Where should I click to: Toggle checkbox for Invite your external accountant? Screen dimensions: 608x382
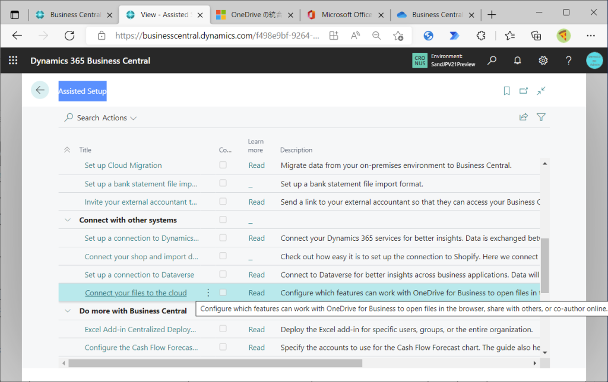223,202
